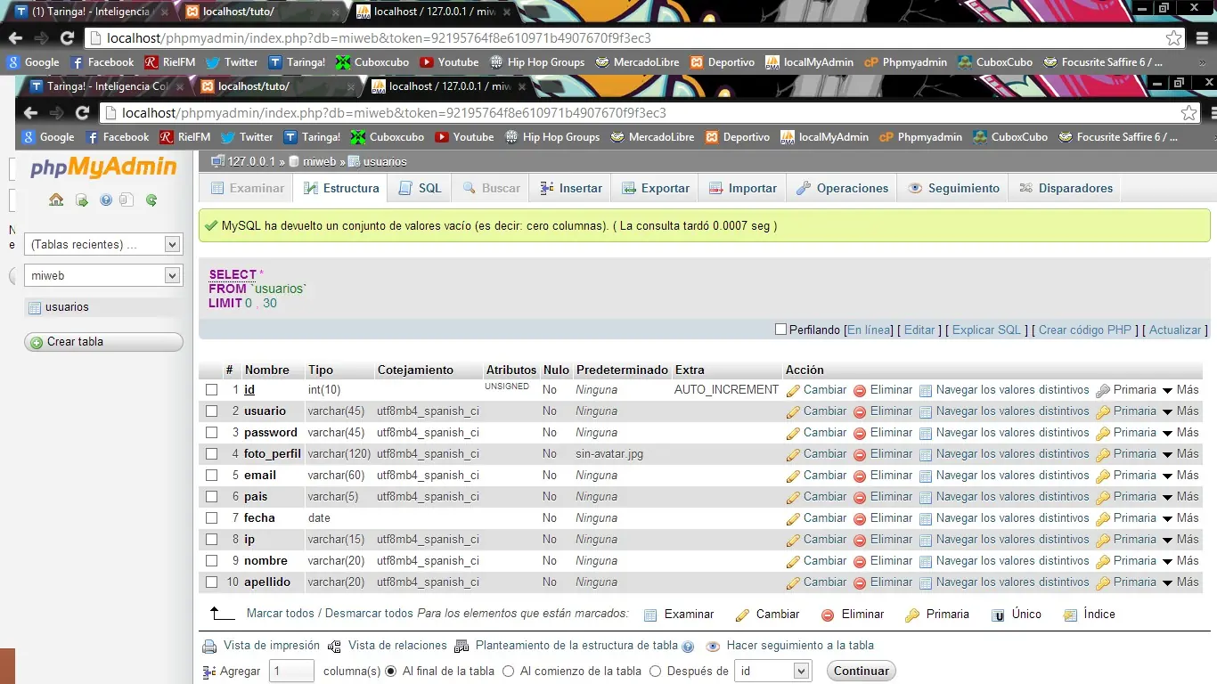Go to phpMyAdmin home via house icon

[56, 200]
